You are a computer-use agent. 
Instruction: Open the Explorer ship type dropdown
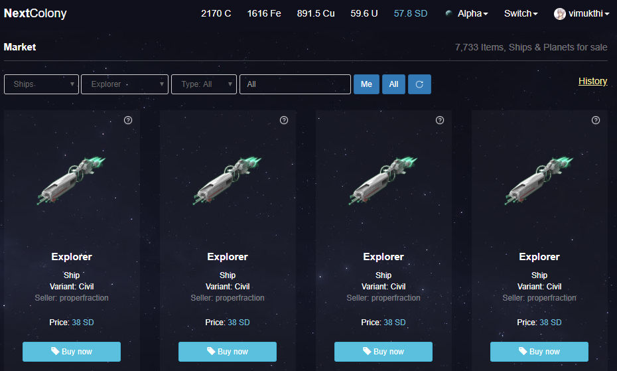(125, 84)
